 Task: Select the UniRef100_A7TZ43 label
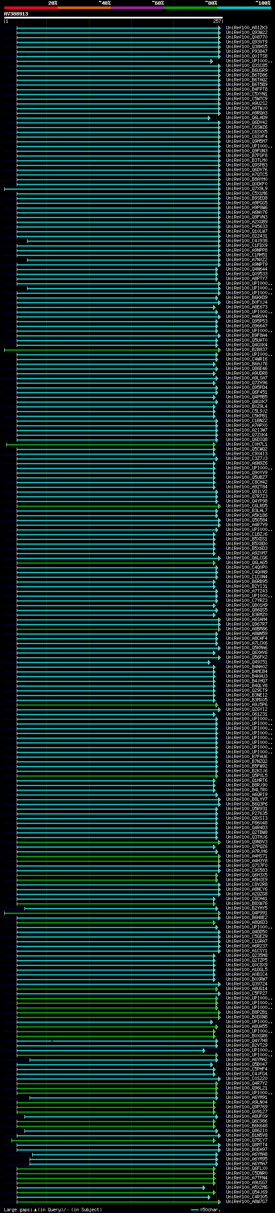pos(247,591)
